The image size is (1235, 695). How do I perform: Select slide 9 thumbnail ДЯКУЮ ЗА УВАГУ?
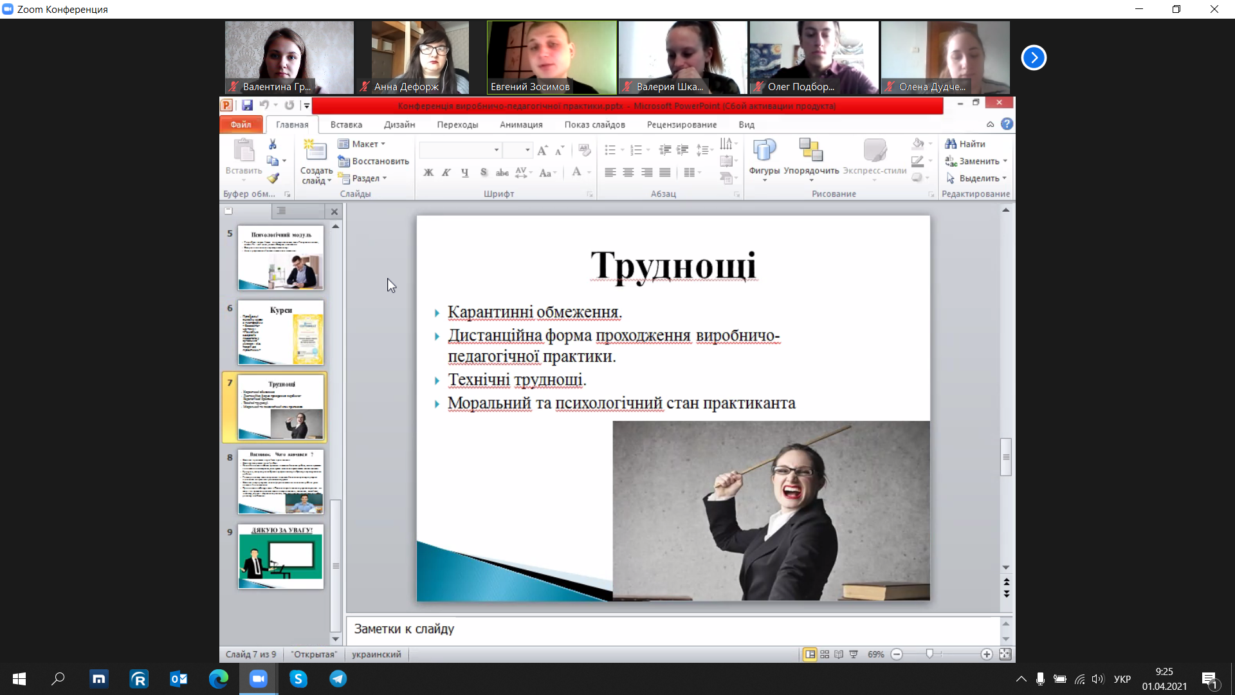click(280, 557)
